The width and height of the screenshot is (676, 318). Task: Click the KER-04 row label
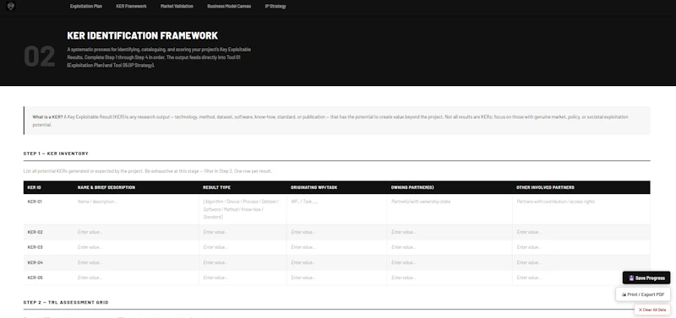click(x=35, y=262)
